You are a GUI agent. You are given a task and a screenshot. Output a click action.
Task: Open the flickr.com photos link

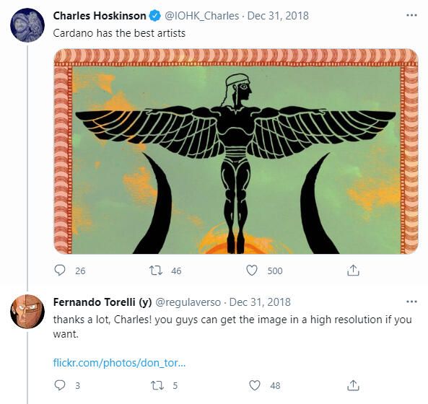tap(119, 363)
